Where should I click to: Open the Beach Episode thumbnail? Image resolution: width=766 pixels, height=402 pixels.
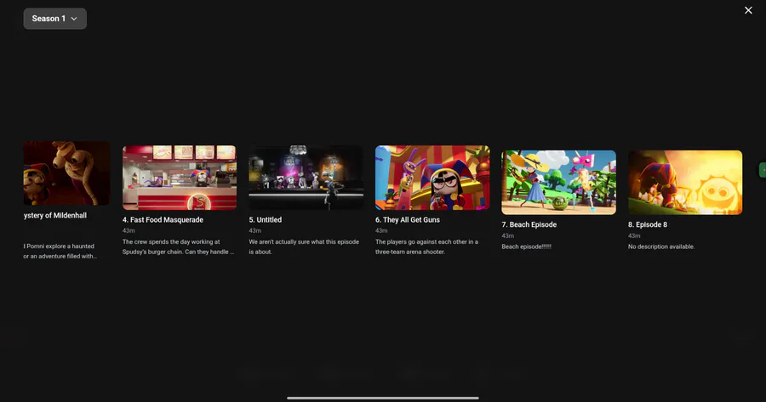click(558, 183)
